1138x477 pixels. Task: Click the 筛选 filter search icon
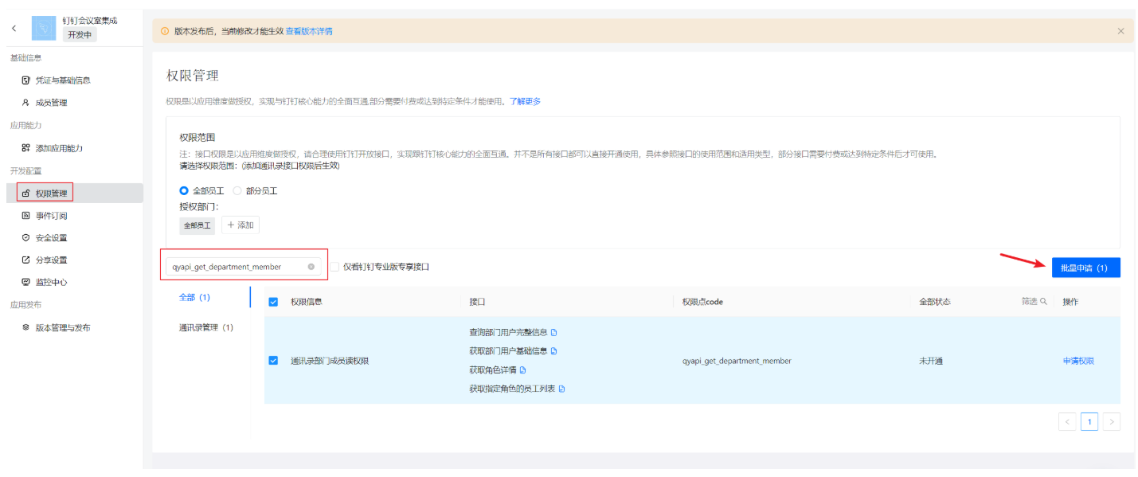[1043, 302]
